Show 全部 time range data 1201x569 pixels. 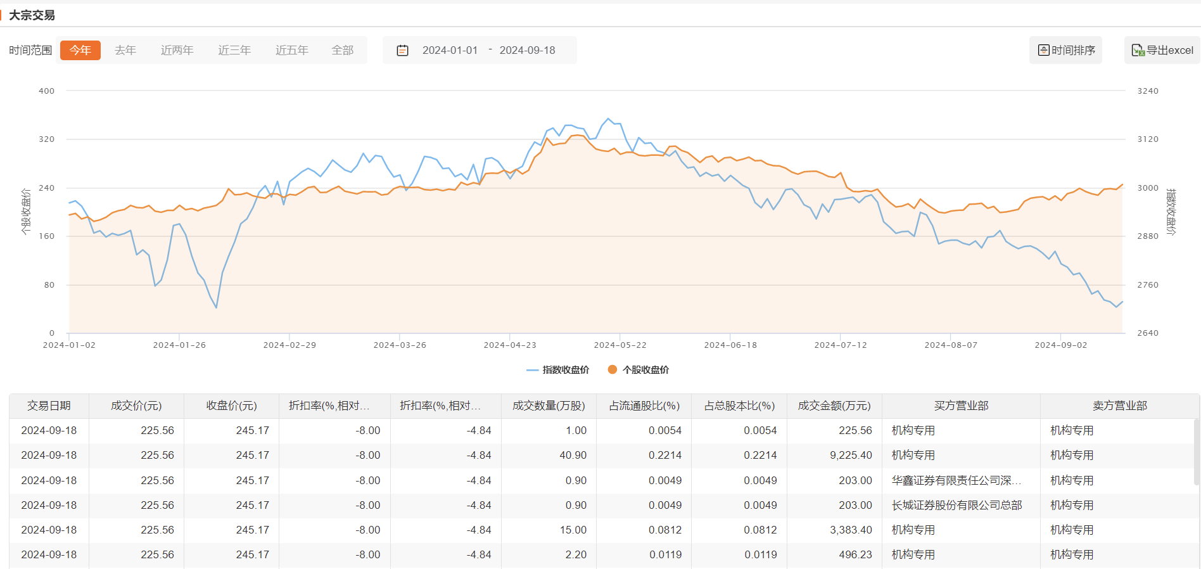343,50
